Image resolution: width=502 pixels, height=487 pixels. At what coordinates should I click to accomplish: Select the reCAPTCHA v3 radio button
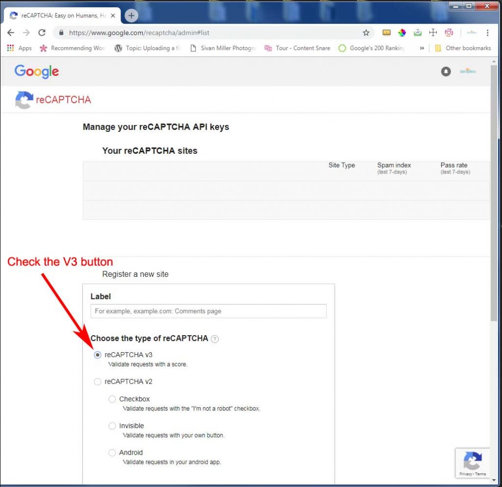click(x=98, y=355)
